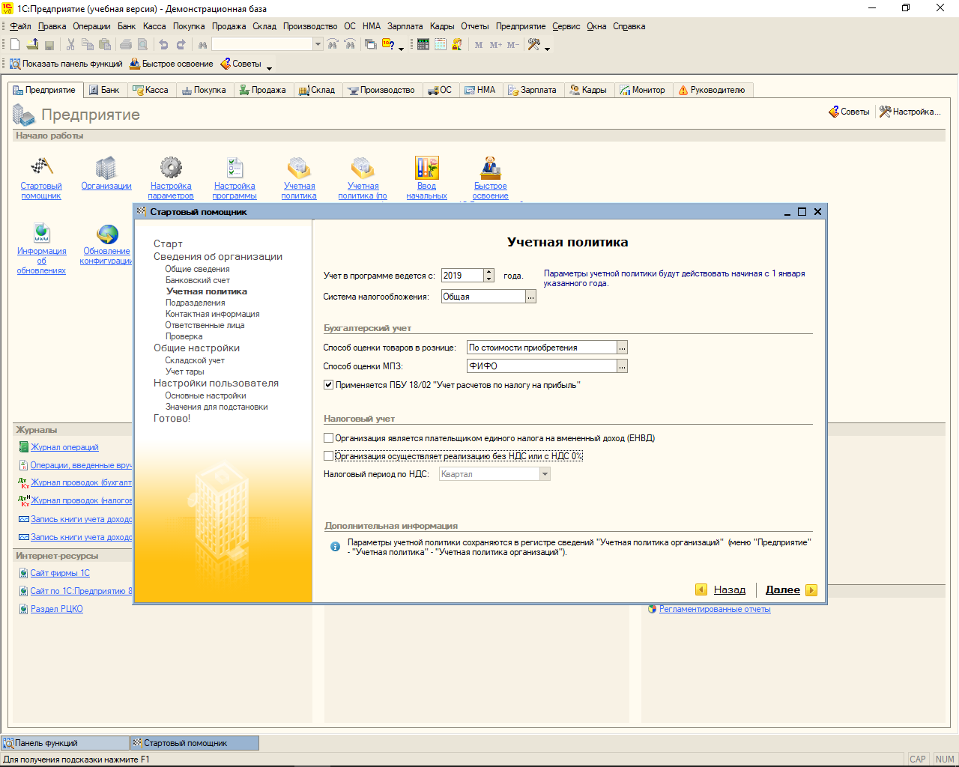Click the Быстрое освоение toolbar button
959x767 pixels.
(x=172, y=64)
